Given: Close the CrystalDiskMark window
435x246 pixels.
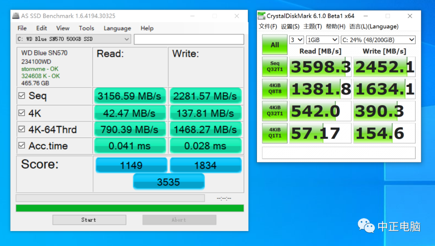Looking at the screenshot, I should tap(410, 16).
